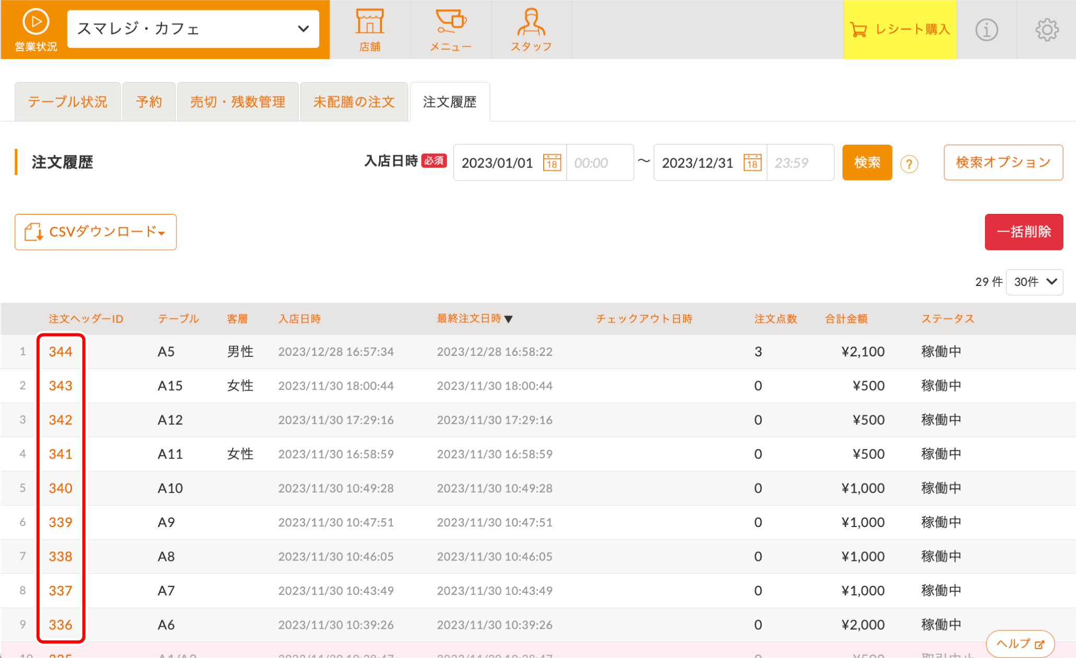Click last order time 2023/11/30 17:29:16
Image resolution: width=1076 pixels, height=658 pixels.
point(495,420)
